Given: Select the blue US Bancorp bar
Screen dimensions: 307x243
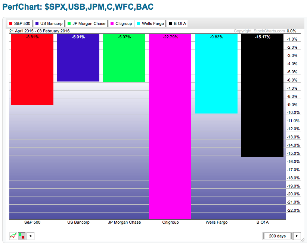Looking at the screenshot, I should (78, 58).
